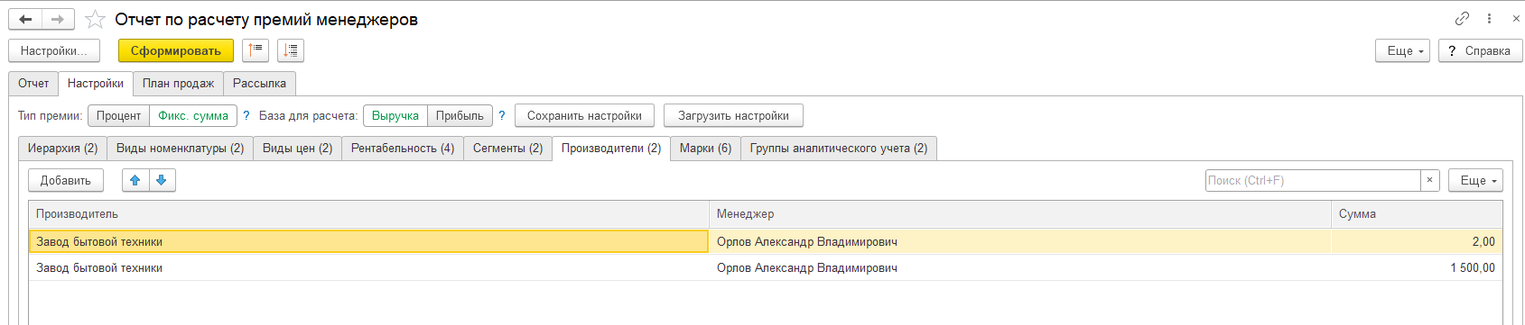Image resolution: width=1525 pixels, height=325 pixels.
Task: Select the sum cell 2,00
Action: [1418, 241]
